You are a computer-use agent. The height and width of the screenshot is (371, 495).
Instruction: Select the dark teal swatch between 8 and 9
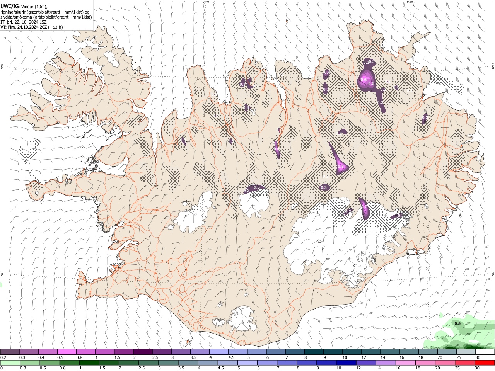pos(314,352)
